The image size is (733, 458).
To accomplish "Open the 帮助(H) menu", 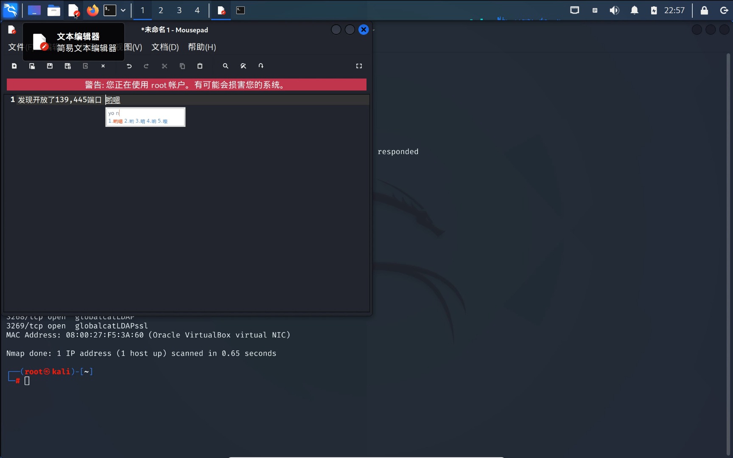I will click(202, 47).
